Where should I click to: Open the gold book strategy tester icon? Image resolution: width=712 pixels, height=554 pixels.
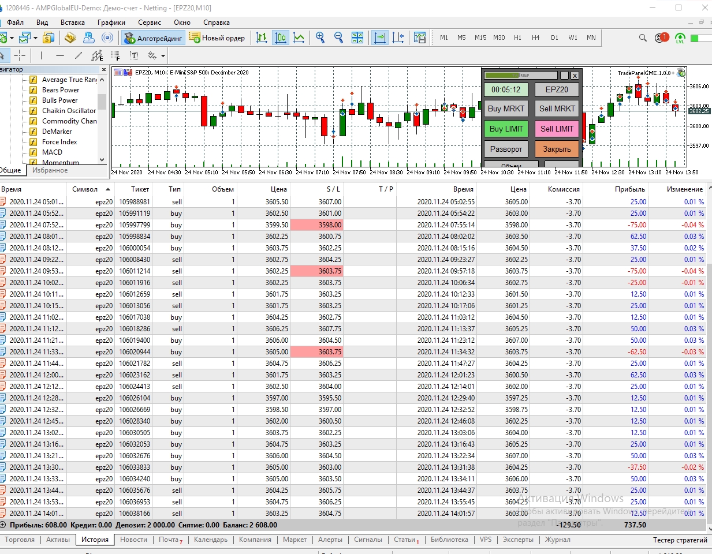coord(70,38)
